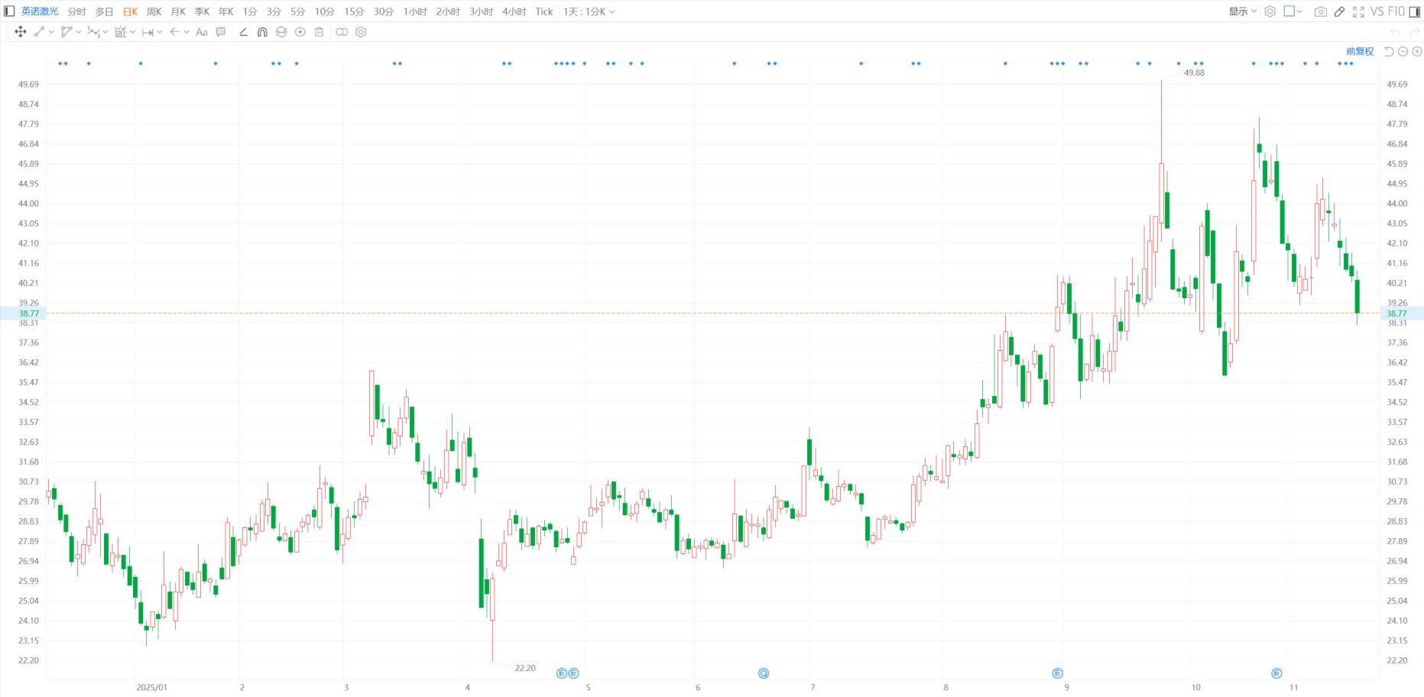Select the comment bubble annotation tool
Screen dimensions: 1424x697
(221, 32)
